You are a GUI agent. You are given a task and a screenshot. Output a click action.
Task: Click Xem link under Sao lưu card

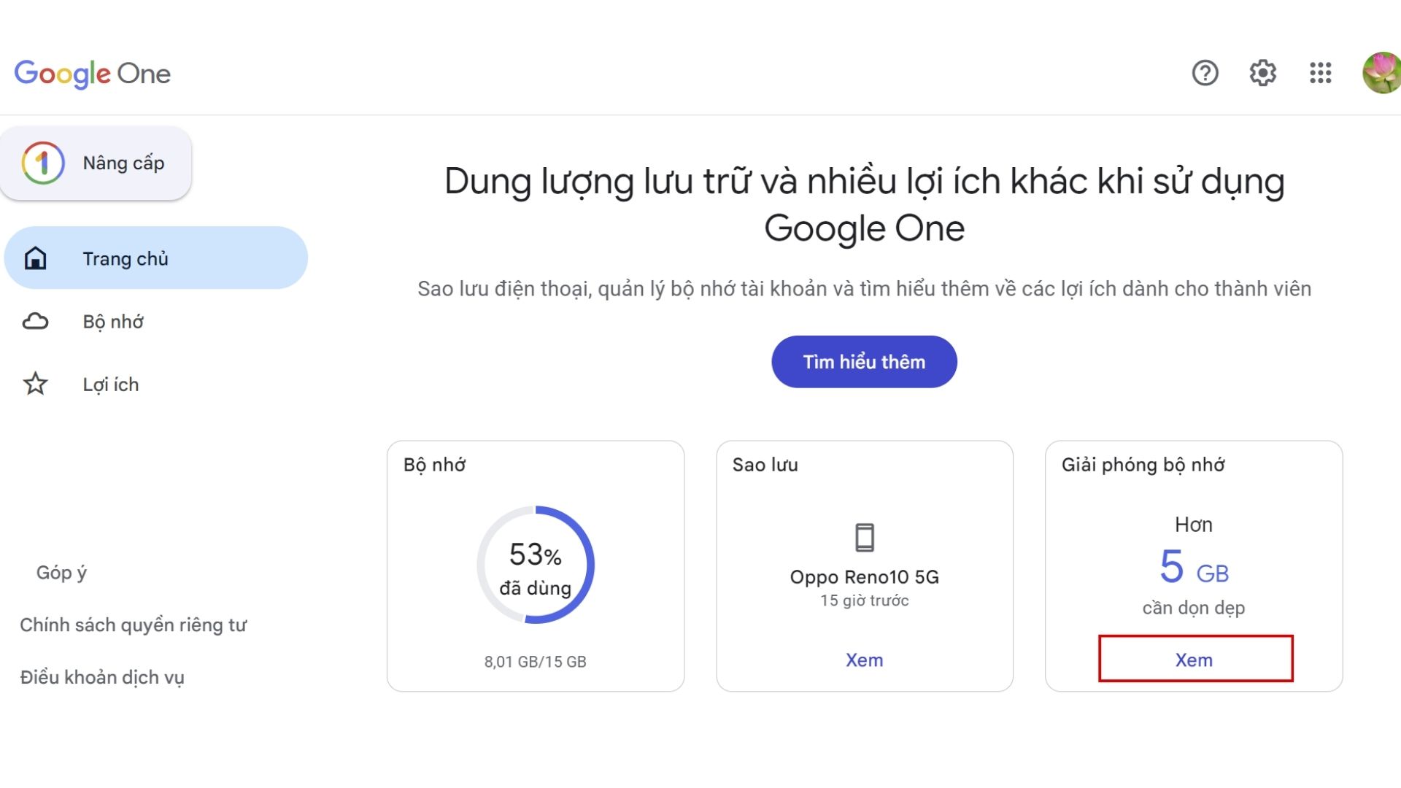coord(863,659)
